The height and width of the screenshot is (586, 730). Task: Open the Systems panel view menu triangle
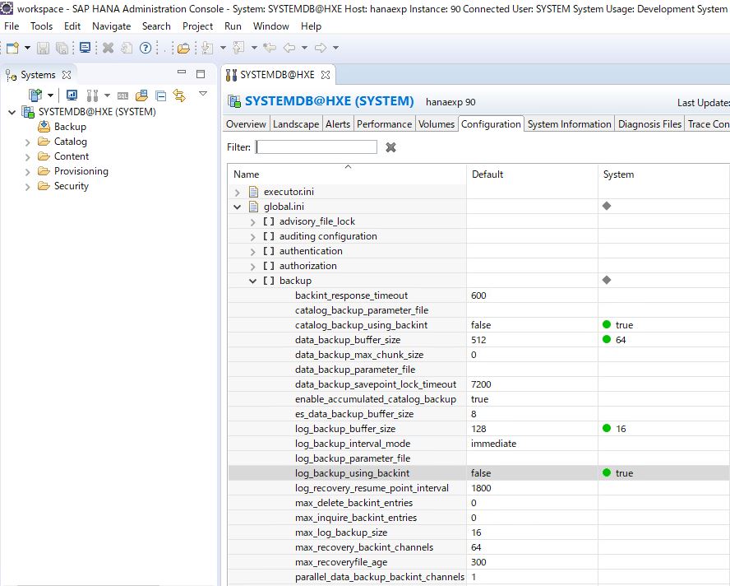(x=203, y=94)
